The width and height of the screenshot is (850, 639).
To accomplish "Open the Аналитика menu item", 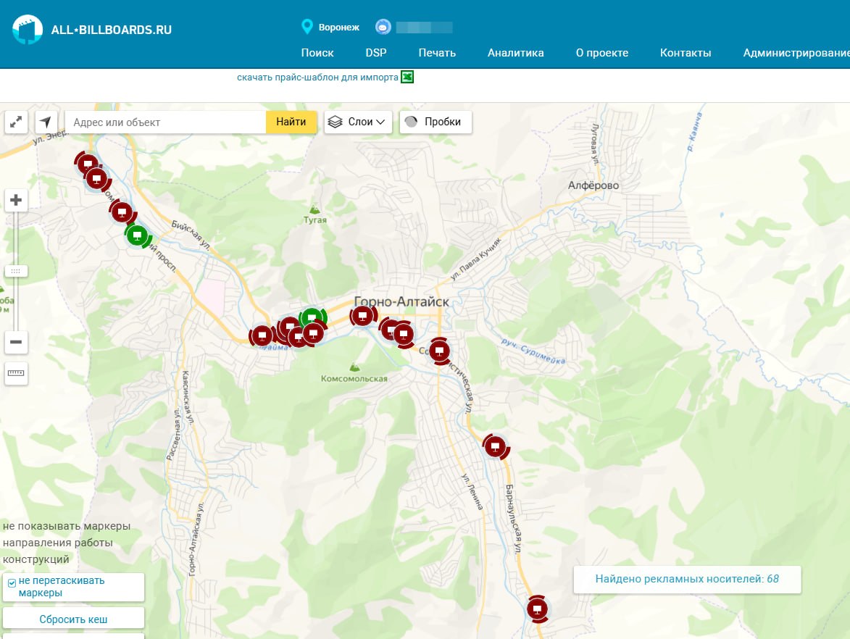I will [515, 53].
